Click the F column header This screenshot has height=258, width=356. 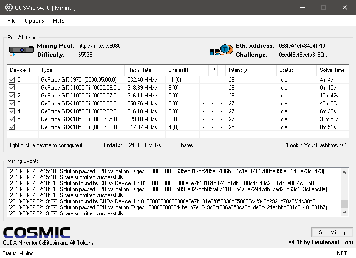tap(222, 70)
